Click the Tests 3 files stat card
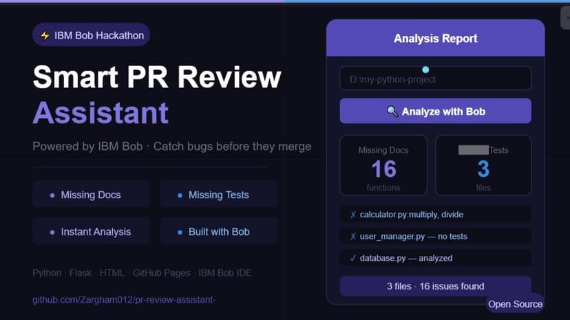 click(x=483, y=165)
